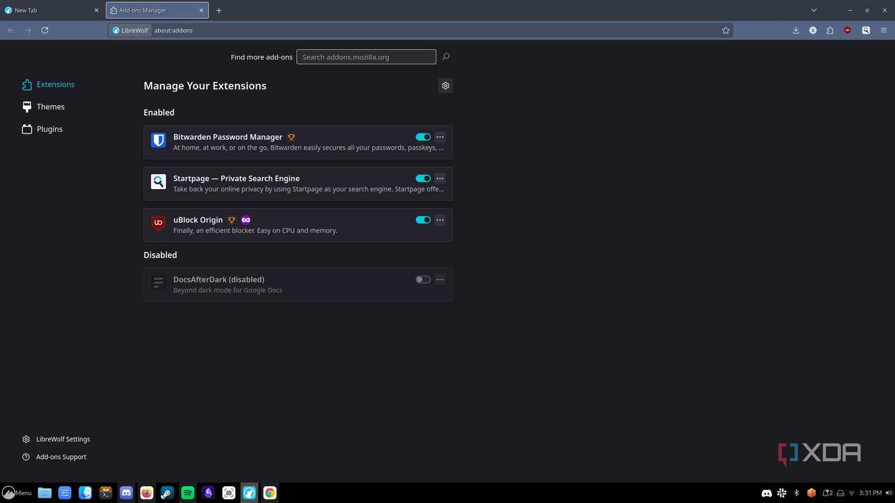895x503 pixels.
Task: Reload the page with the refresh button
Action: 45,30
